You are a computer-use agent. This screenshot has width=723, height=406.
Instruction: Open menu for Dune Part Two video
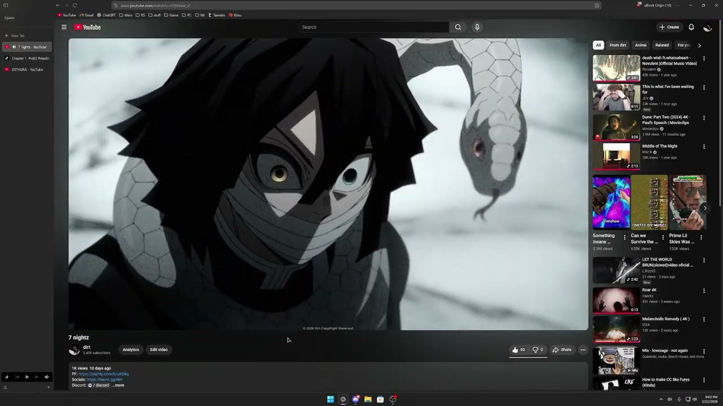pyautogui.click(x=704, y=118)
